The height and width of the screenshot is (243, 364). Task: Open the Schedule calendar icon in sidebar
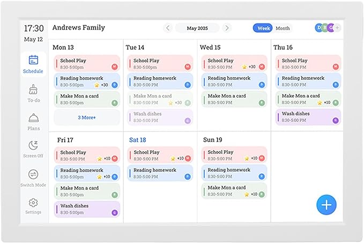coord(33,60)
